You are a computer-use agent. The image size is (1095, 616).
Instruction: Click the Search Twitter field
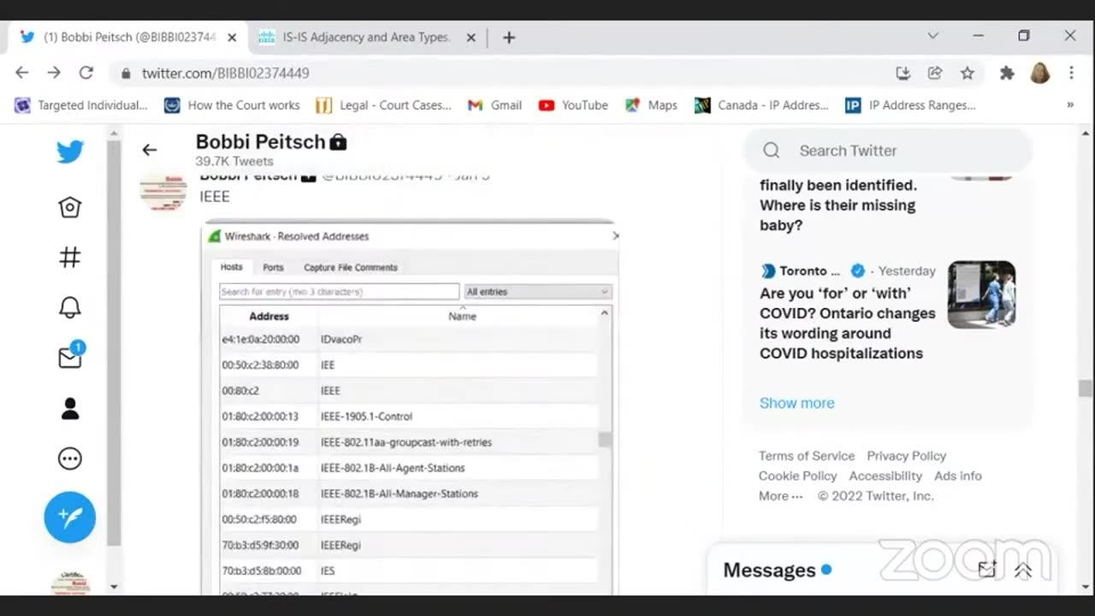(890, 151)
